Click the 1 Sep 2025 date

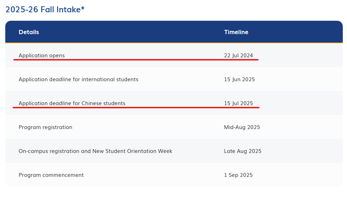pyautogui.click(x=238, y=175)
